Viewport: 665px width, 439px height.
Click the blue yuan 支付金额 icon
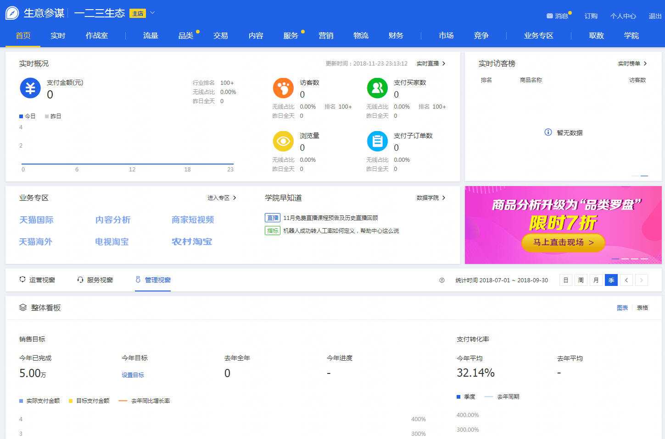30,88
